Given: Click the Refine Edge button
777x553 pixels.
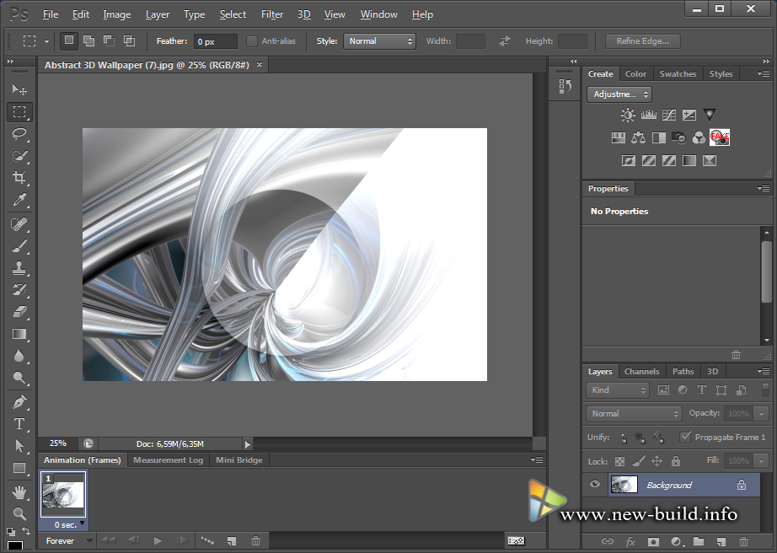Looking at the screenshot, I should click(x=643, y=40).
